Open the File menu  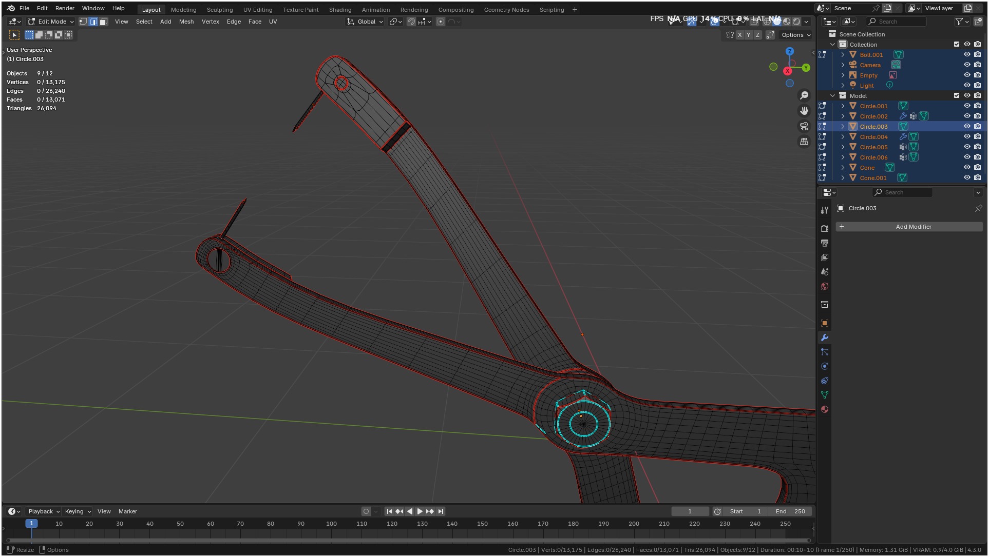click(x=24, y=8)
